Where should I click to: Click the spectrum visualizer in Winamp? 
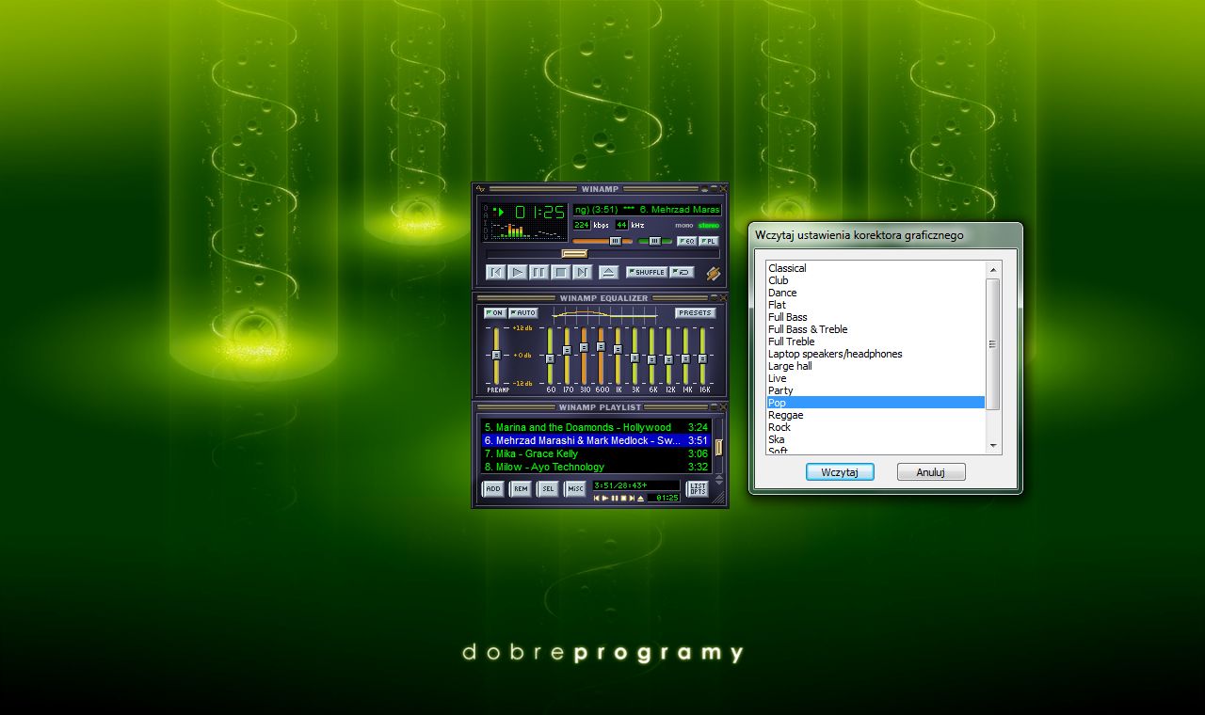[529, 230]
